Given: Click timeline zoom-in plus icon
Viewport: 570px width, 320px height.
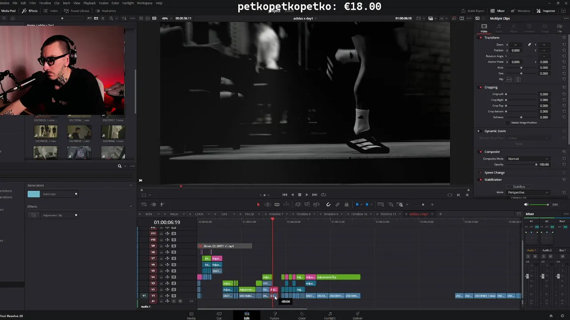Looking at the screenshot, I should click(432, 204).
